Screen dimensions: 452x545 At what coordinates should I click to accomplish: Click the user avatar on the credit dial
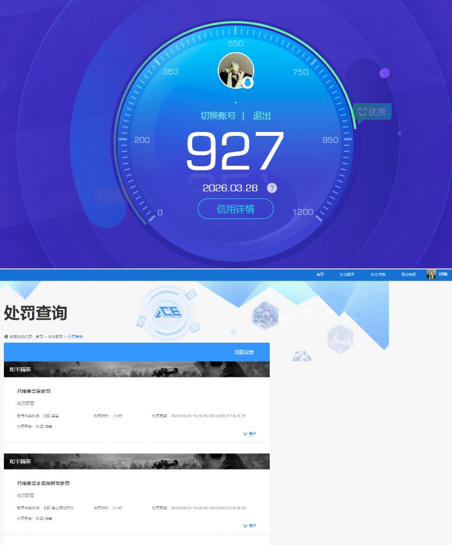(235, 70)
